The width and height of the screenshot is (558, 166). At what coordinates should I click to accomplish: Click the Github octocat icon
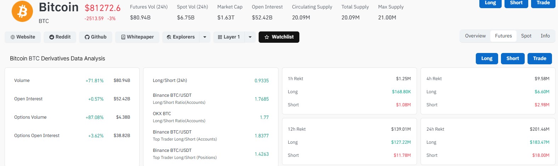(x=87, y=37)
